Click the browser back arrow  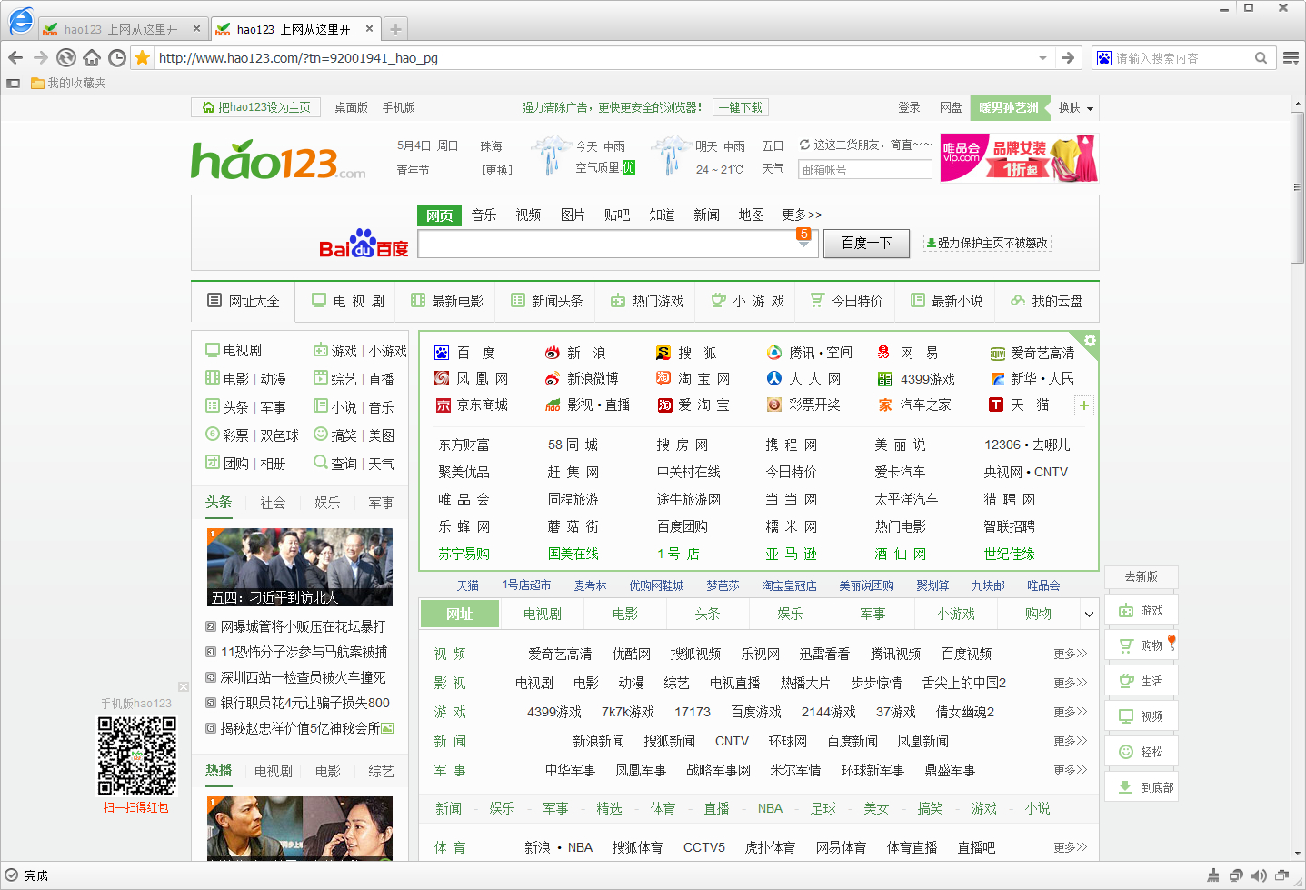(15, 57)
